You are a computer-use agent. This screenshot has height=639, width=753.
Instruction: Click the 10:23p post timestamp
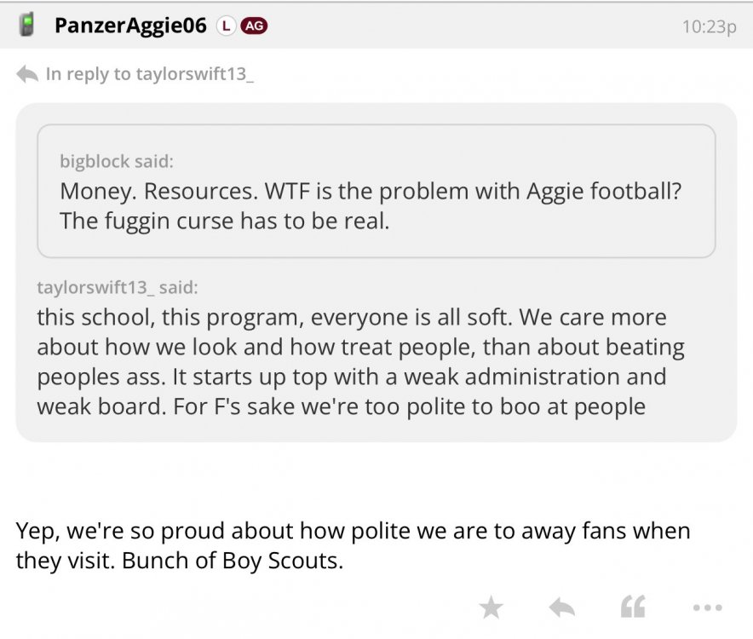pos(709,26)
